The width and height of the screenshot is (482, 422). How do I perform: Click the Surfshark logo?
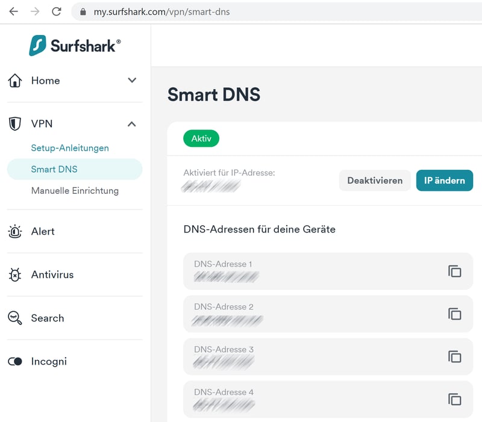pos(75,45)
